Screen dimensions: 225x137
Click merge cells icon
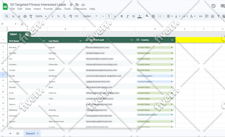coord(159,16)
